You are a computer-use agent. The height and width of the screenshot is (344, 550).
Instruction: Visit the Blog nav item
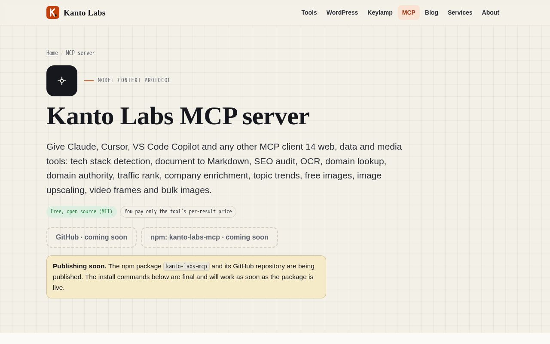point(431,12)
